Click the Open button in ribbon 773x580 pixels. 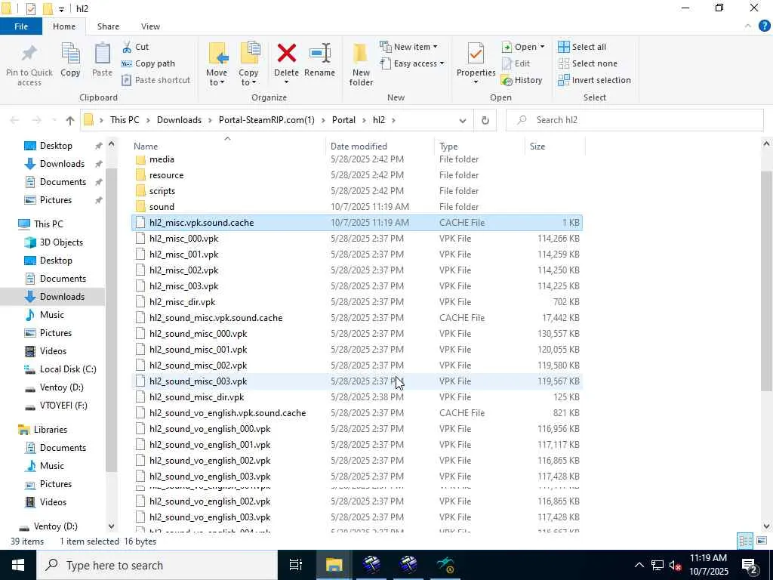[x=522, y=47]
